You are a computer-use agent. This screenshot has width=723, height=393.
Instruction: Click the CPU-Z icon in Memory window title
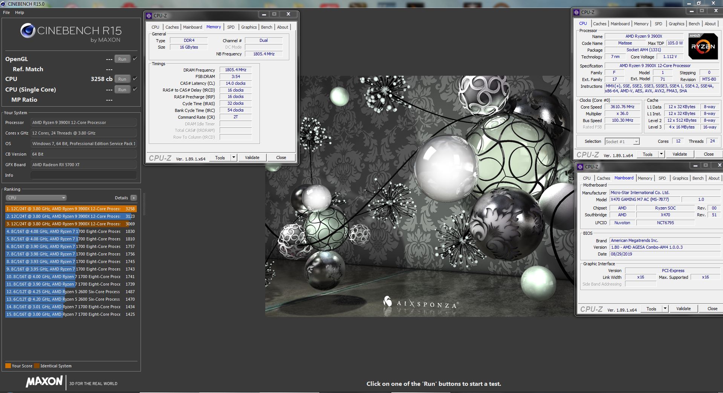149,15
